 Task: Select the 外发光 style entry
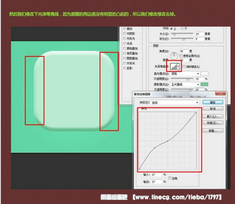click(x=131, y=63)
